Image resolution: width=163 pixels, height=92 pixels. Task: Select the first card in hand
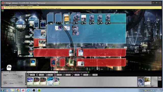coord(30,81)
